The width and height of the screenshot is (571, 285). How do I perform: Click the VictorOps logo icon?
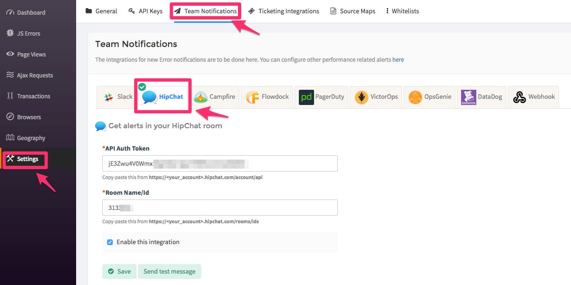(362, 97)
